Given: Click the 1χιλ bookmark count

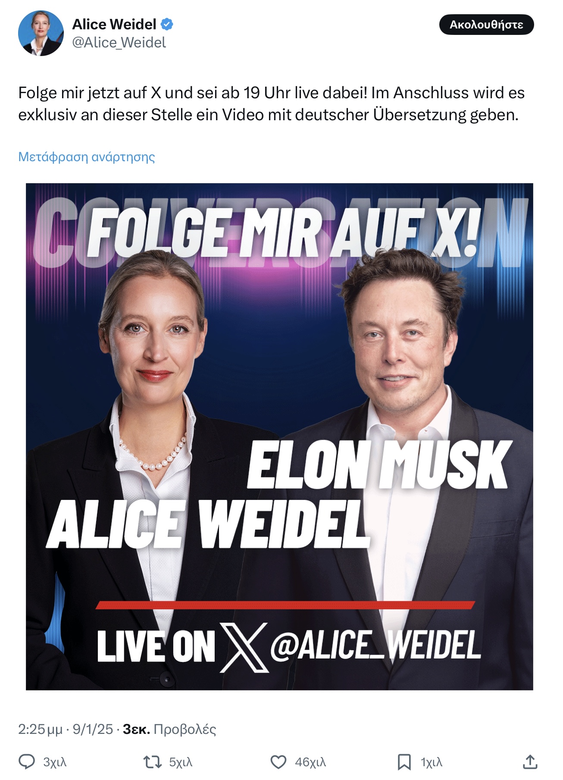Looking at the screenshot, I should pos(432,762).
